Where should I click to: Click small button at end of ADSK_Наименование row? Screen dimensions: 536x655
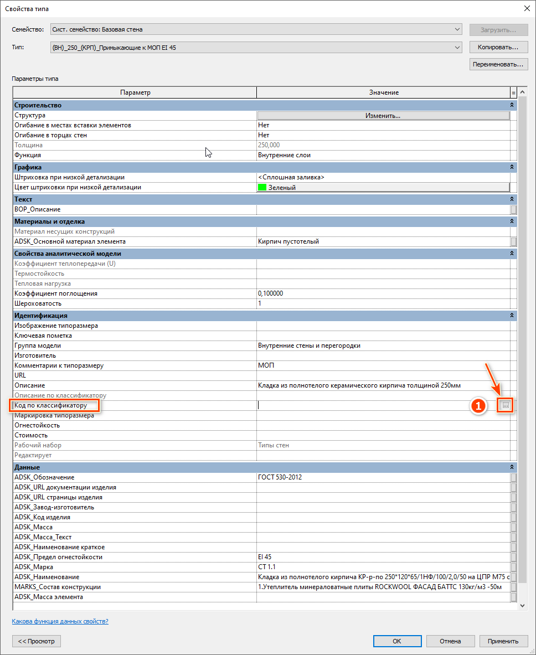513,577
